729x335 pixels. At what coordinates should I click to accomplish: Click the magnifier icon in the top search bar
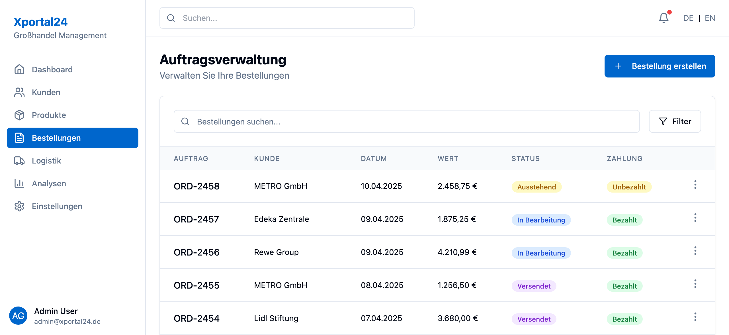coord(171,18)
